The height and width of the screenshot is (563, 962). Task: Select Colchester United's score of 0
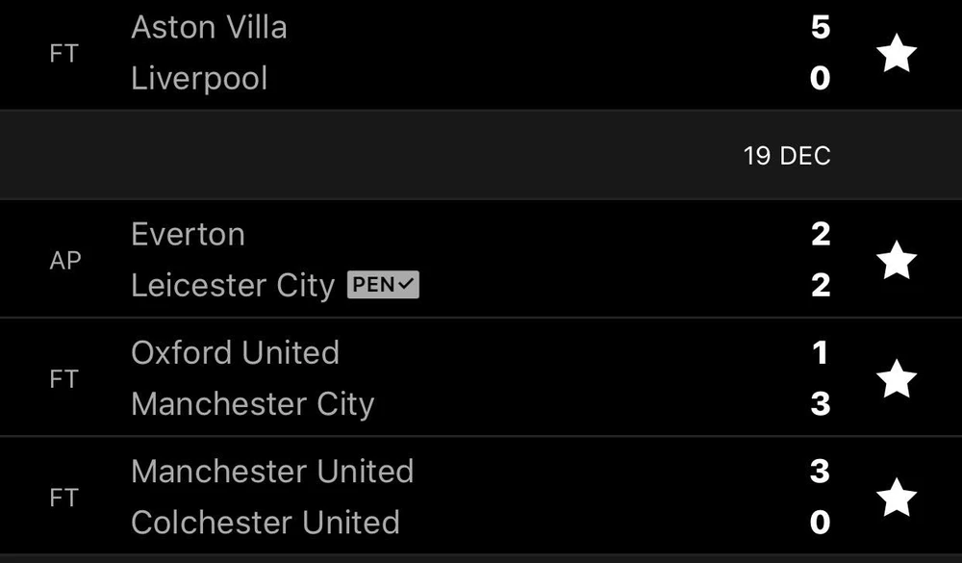820,523
